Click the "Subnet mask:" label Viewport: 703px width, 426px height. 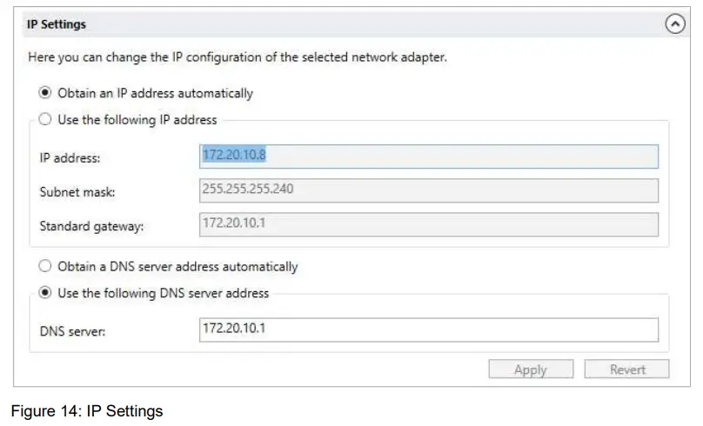[77, 192]
